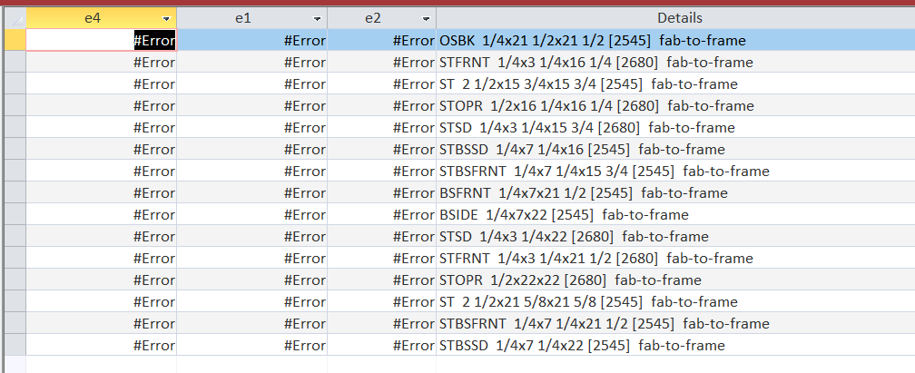Open the e4 column filter dropdown arrow
Viewport: 915px width, 373px height.
click(166, 19)
